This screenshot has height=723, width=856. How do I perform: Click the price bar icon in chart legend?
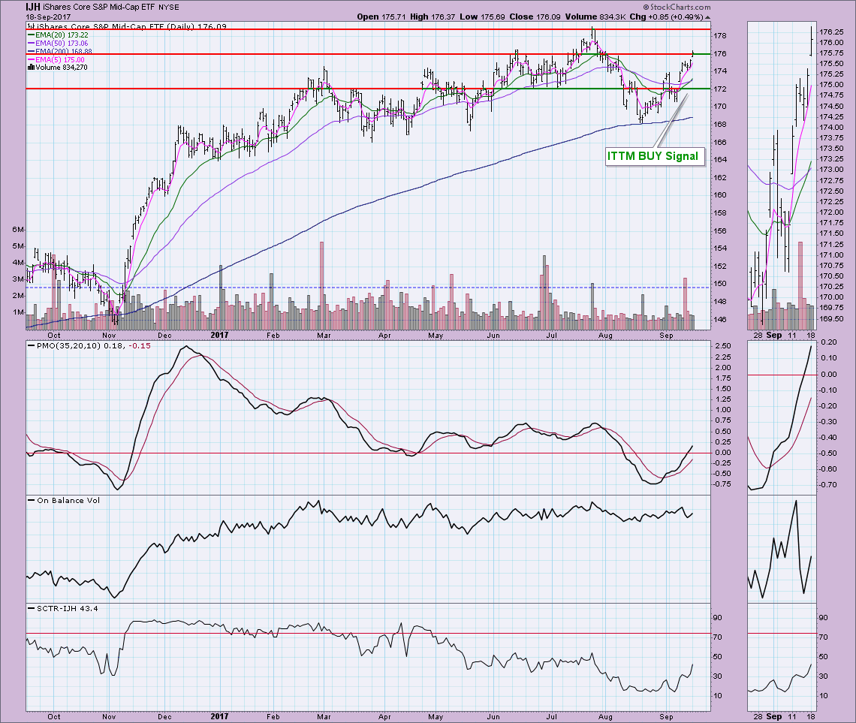coord(30,26)
